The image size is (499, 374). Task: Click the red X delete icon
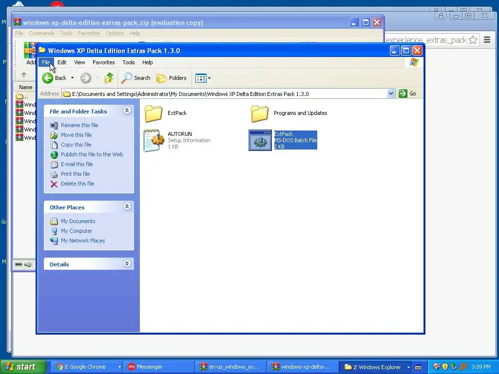54,184
